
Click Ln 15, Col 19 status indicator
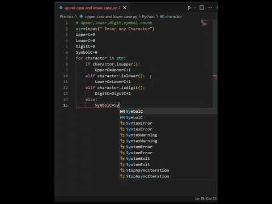tap(206, 199)
